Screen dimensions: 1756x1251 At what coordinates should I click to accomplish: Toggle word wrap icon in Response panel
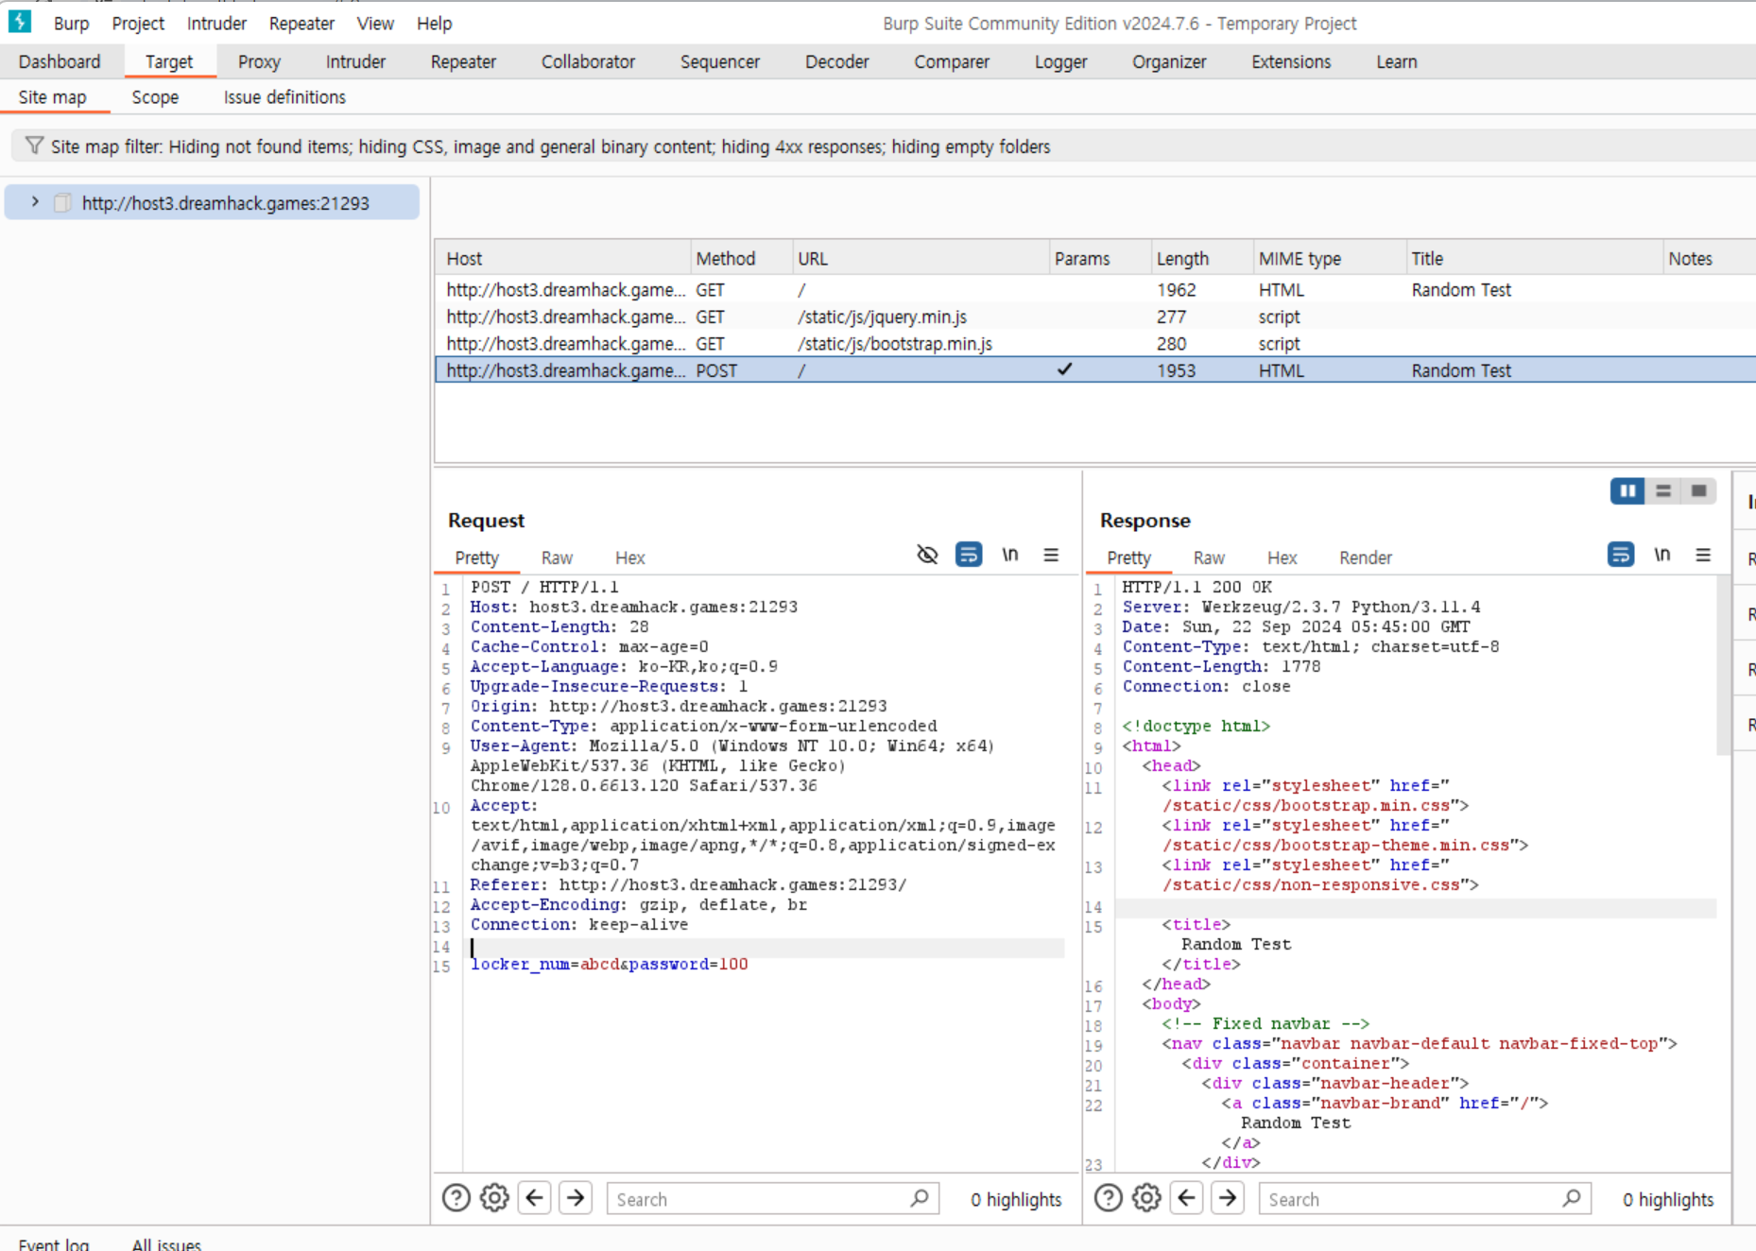click(1621, 555)
